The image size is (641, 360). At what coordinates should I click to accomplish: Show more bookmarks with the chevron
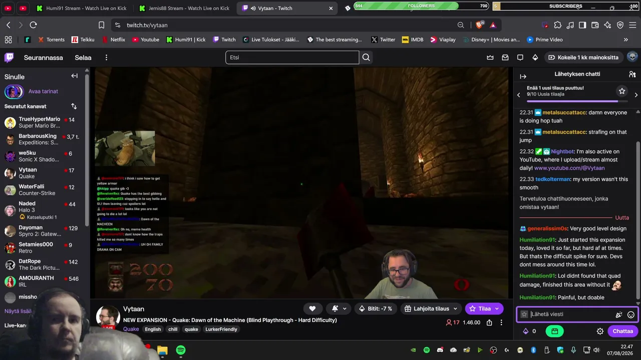625,39
